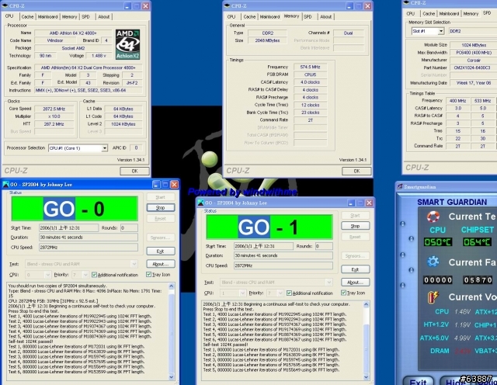Close the GO-1 SP2004 window

tap(369, 203)
